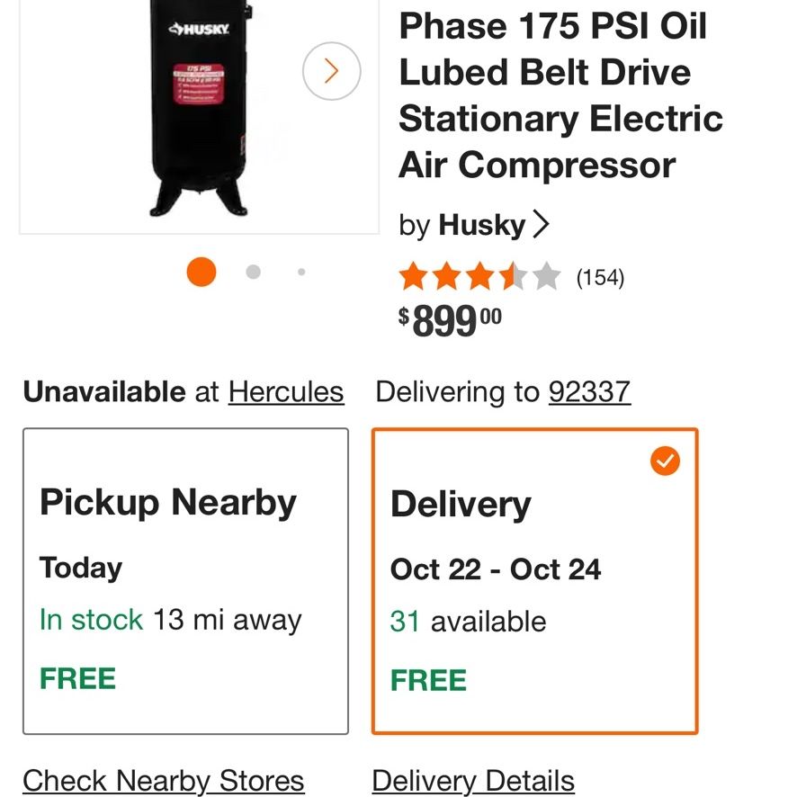Viewport: 797px width, 797px height.
Task: Click the air compressor product title
Action: [560, 95]
